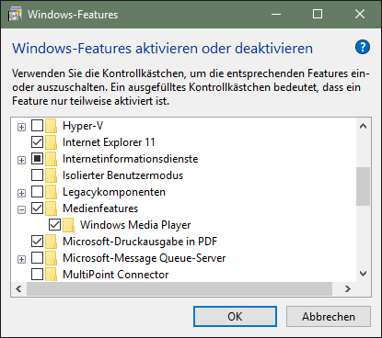
Task: Click the Windows-Features title bar icon
Action: click(15, 15)
